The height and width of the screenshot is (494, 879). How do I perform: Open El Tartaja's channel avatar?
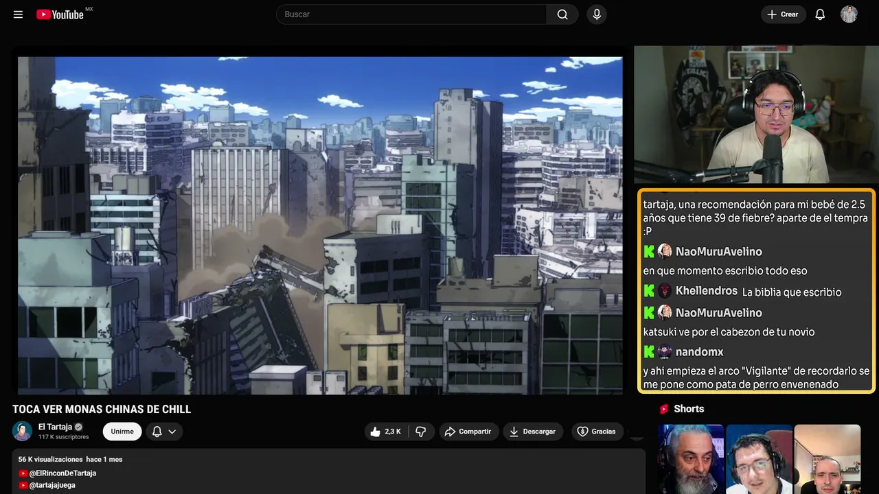23,431
